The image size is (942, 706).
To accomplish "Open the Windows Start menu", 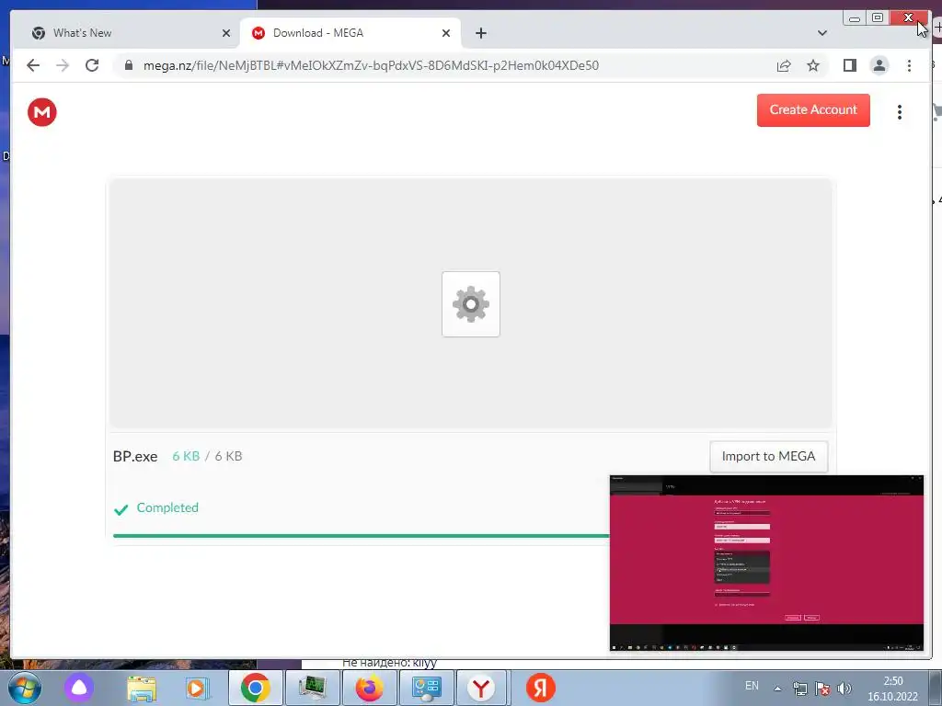I will (25, 688).
